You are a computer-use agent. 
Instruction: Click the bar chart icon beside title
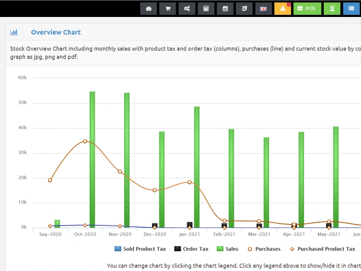coord(14,32)
